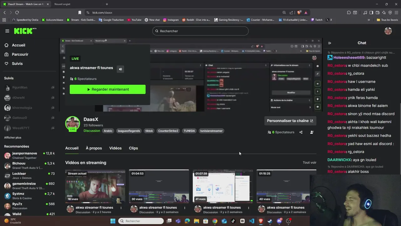This screenshot has width=401, height=226.
Task: Select the tunisianstreamer tag
Action: pyautogui.click(x=211, y=131)
